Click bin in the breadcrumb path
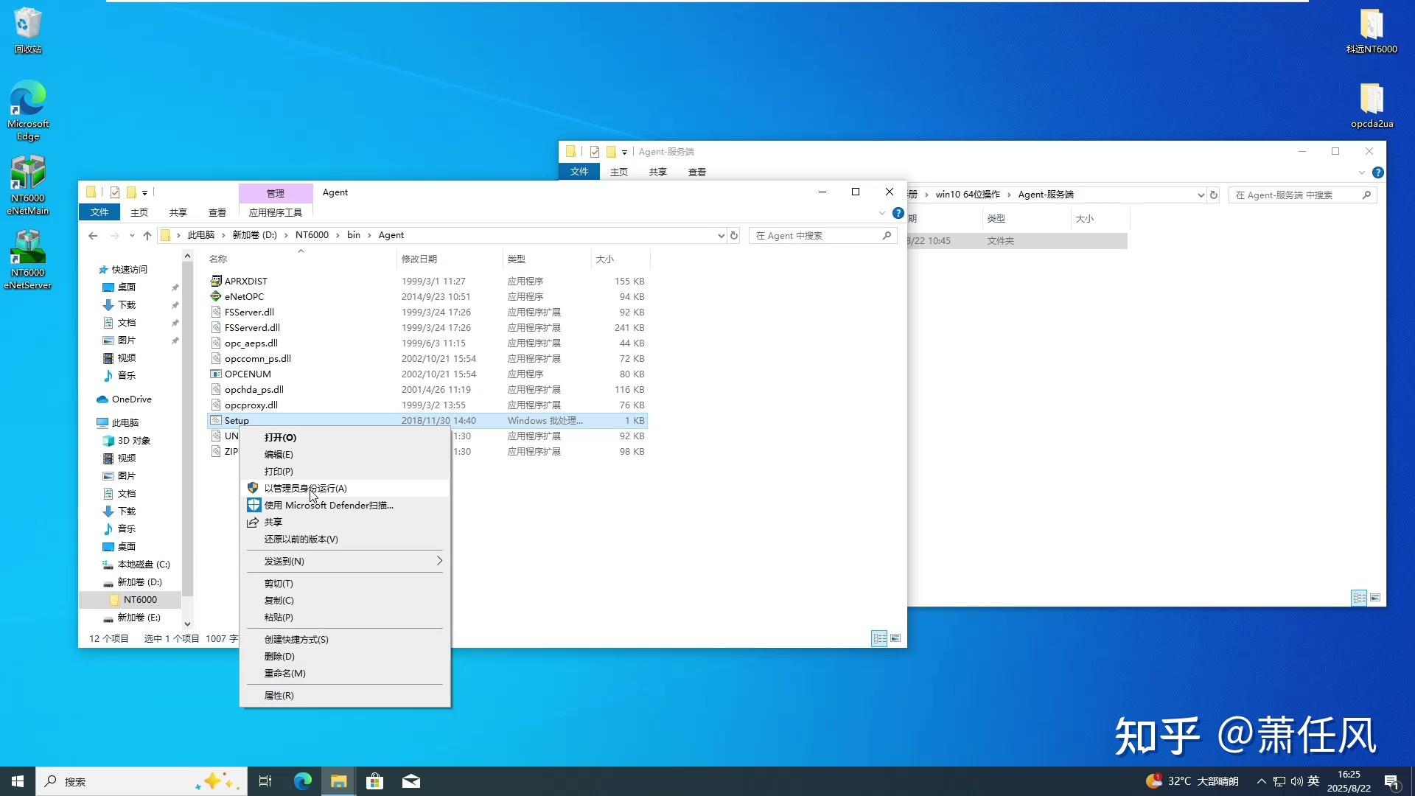Screen dimensions: 1415x796 [x=354, y=234]
